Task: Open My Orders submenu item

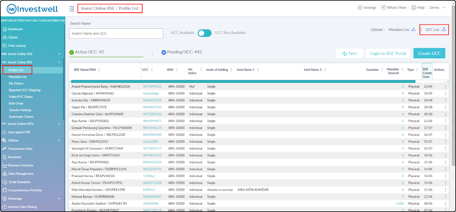Action: coord(16,83)
